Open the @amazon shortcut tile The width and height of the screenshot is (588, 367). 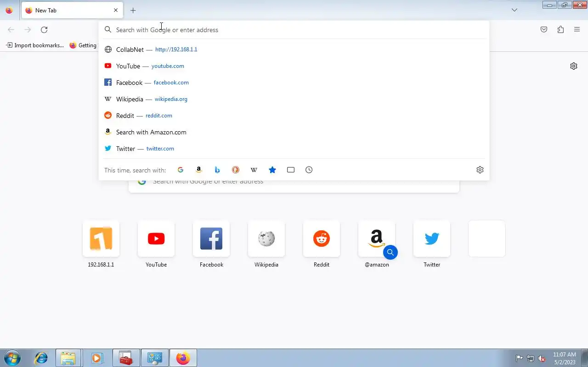pyautogui.click(x=377, y=239)
